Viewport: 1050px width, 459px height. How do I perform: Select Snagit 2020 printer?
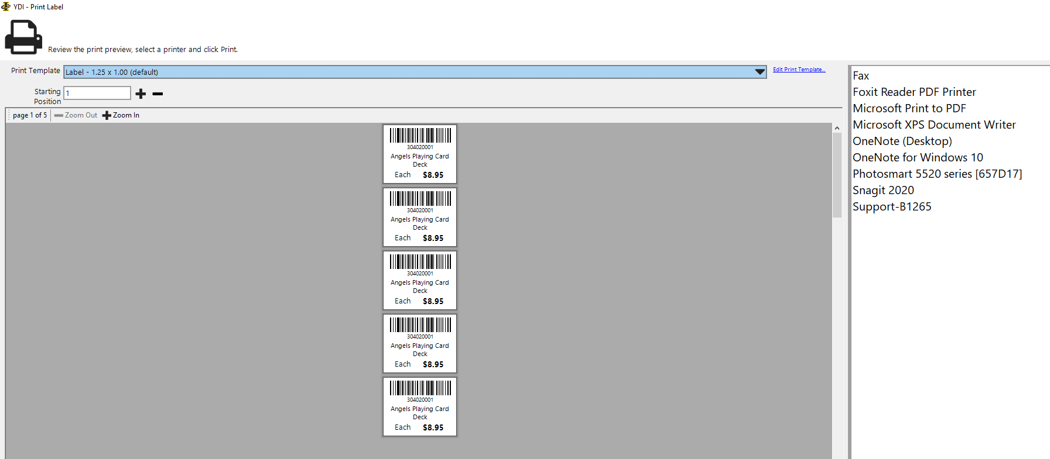(883, 191)
